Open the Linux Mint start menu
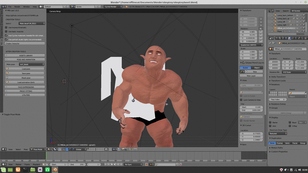This screenshot has width=308, height=173. pos(3,170)
